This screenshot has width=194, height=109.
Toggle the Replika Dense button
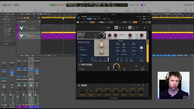tap(124, 45)
